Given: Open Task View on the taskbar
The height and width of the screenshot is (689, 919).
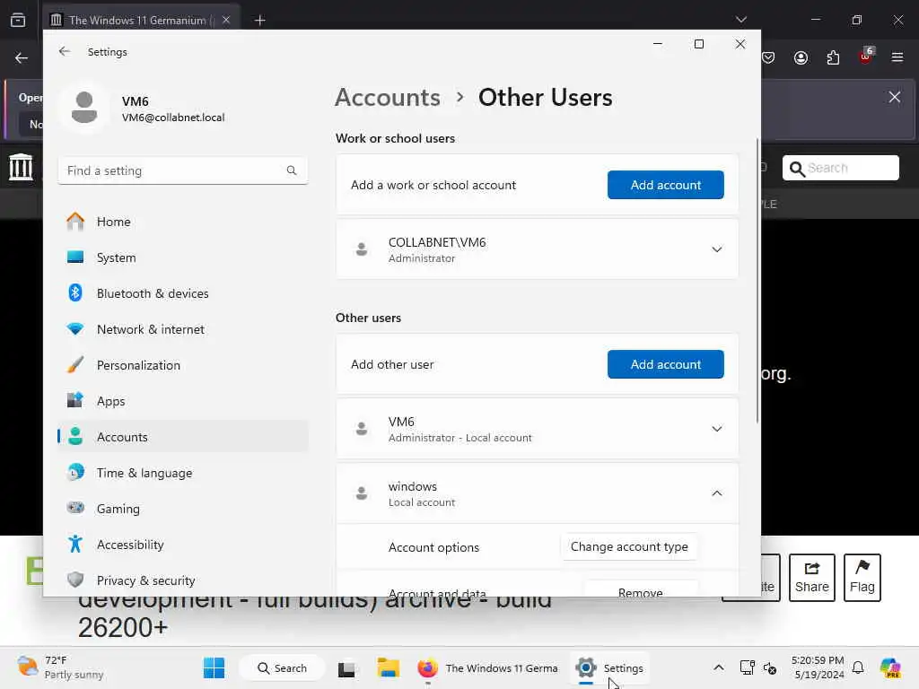Looking at the screenshot, I should coord(346,667).
